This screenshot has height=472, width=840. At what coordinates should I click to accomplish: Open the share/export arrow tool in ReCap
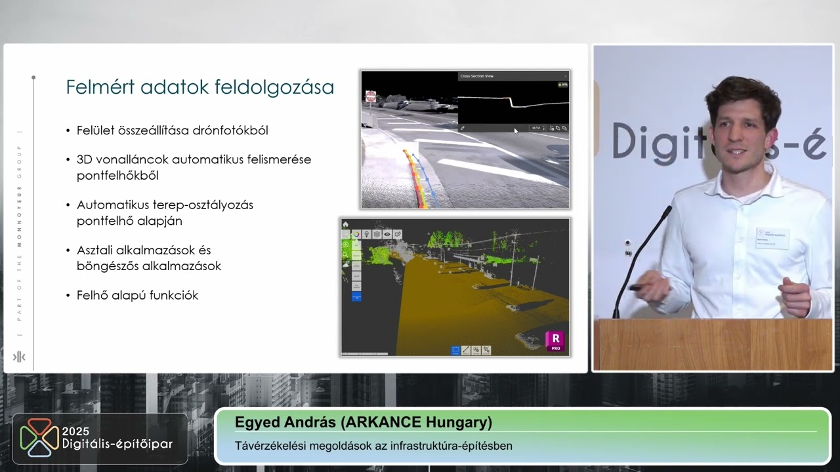click(x=398, y=234)
